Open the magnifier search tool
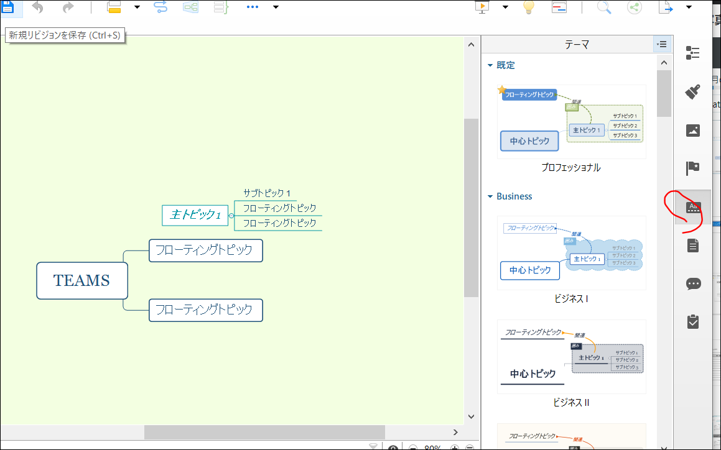Viewport: 721px width, 450px height. pyautogui.click(x=604, y=7)
